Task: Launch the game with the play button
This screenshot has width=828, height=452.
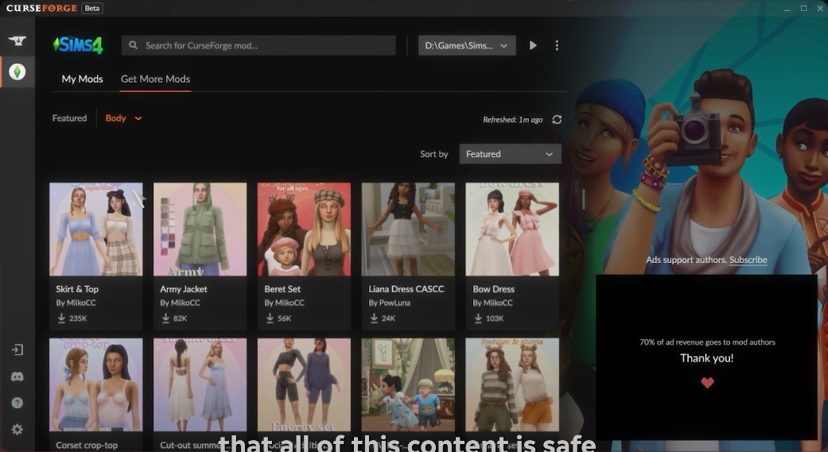Action: (533, 45)
